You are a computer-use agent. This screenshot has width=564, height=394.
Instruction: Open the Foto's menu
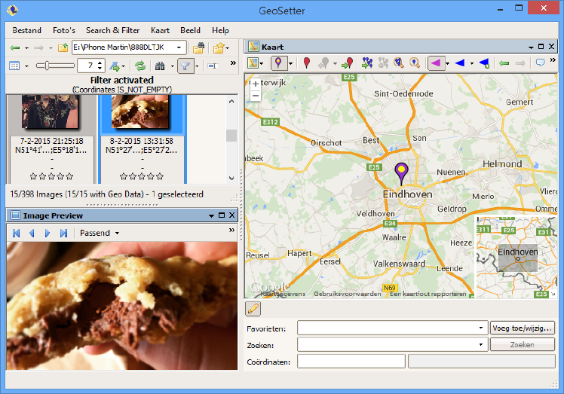[x=64, y=30]
